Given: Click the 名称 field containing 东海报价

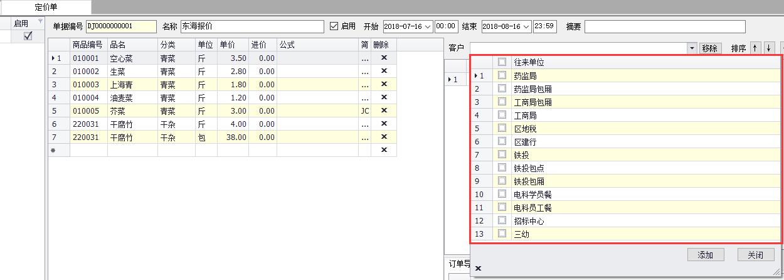Looking at the screenshot, I should 252,26.
